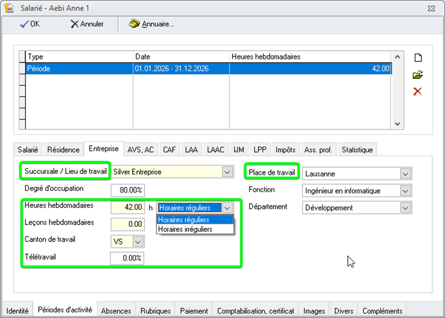The image size is (445, 318).
Task: Expand the Fonction dropdown
Action: click(x=406, y=191)
